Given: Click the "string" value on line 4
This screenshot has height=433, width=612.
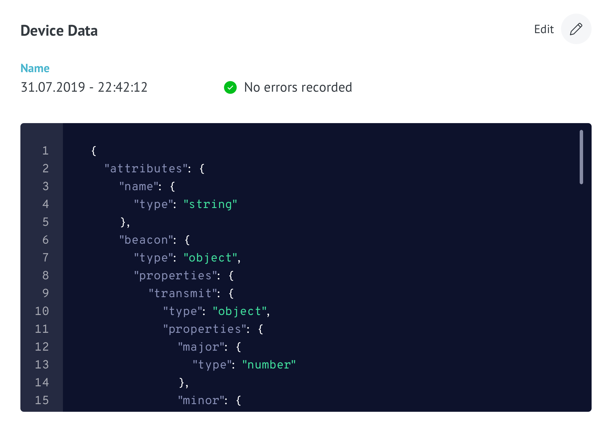Looking at the screenshot, I should [x=210, y=204].
